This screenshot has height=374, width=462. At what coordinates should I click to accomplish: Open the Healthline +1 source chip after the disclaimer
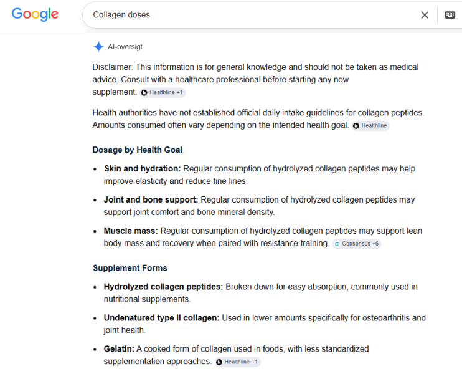point(163,92)
